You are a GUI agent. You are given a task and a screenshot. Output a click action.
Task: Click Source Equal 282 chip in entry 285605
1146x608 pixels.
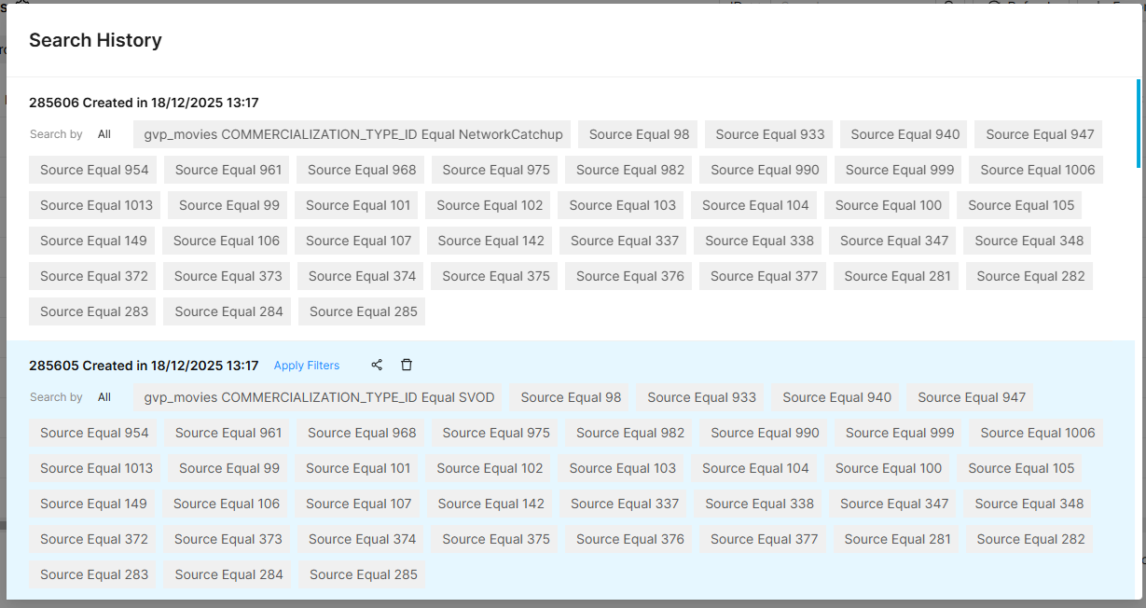click(1030, 539)
